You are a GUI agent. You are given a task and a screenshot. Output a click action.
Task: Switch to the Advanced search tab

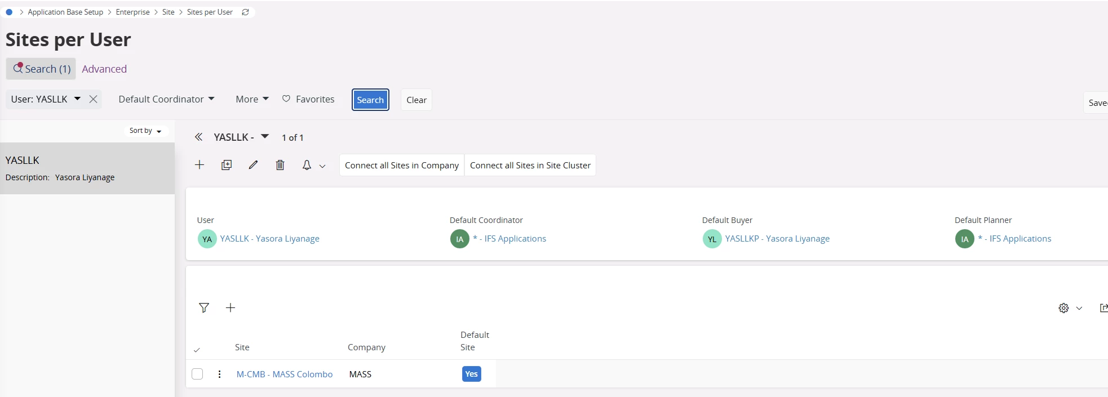point(104,69)
